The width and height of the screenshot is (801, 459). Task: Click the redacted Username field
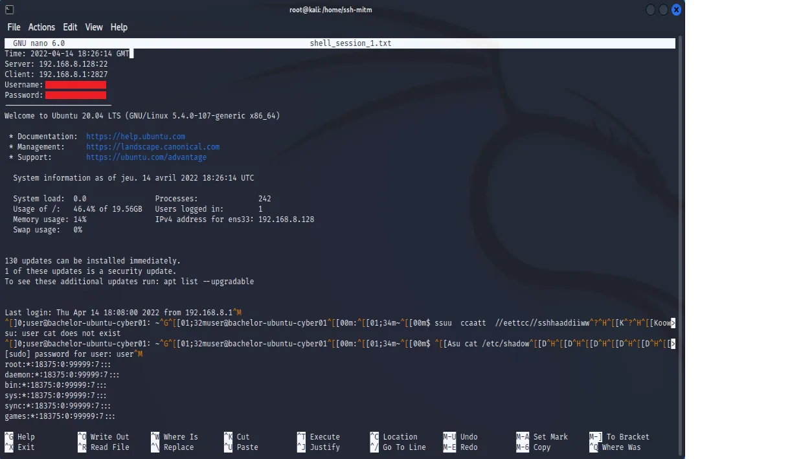76,85
